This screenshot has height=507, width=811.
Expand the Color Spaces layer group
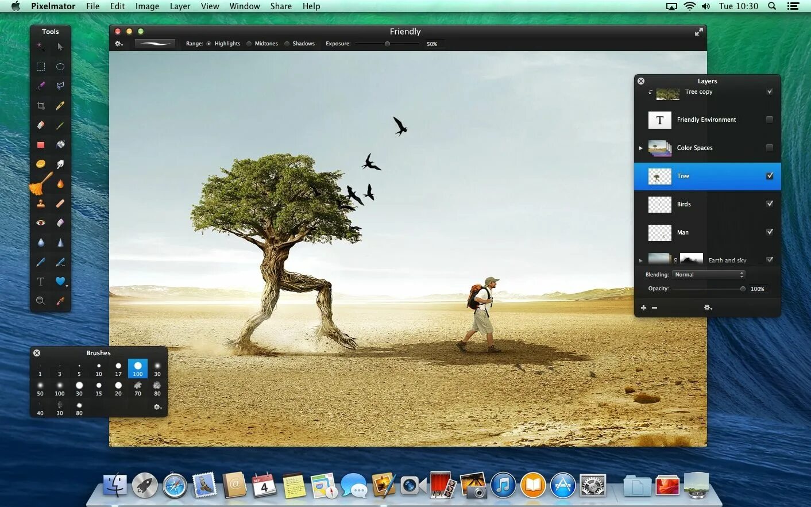(641, 148)
